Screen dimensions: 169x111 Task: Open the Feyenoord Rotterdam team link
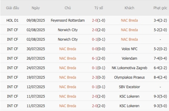tap(68, 20)
